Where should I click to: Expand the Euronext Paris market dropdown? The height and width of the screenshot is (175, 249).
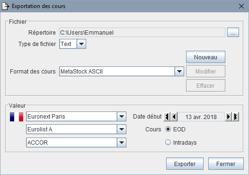[x=122, y=117]
